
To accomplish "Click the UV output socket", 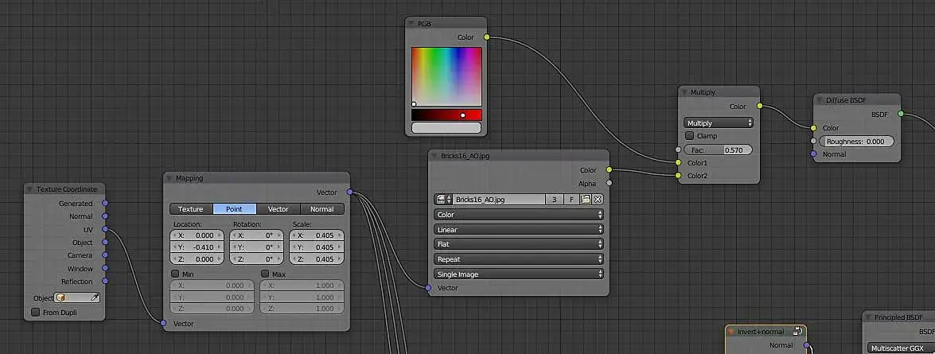I will pos(105,229).
